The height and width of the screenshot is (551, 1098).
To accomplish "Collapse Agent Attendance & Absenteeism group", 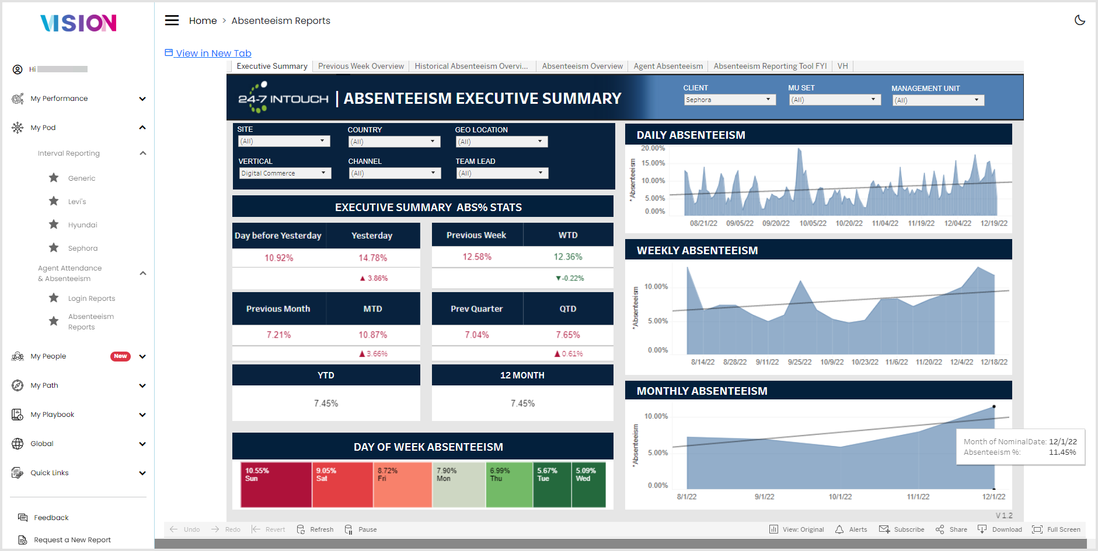I will coord(142,273).
